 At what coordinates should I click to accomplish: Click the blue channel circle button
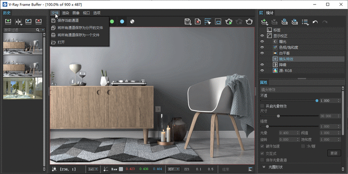pos(122,22)
